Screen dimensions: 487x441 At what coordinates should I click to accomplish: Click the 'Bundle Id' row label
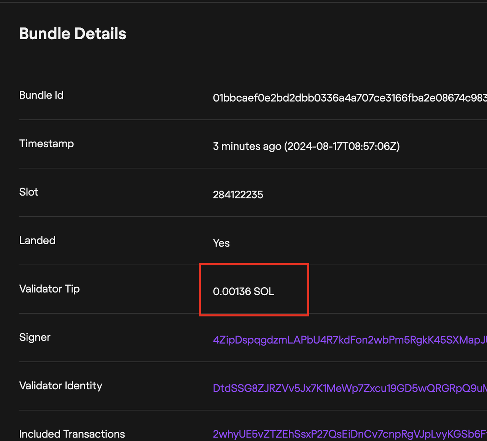(x=41, y=95)
